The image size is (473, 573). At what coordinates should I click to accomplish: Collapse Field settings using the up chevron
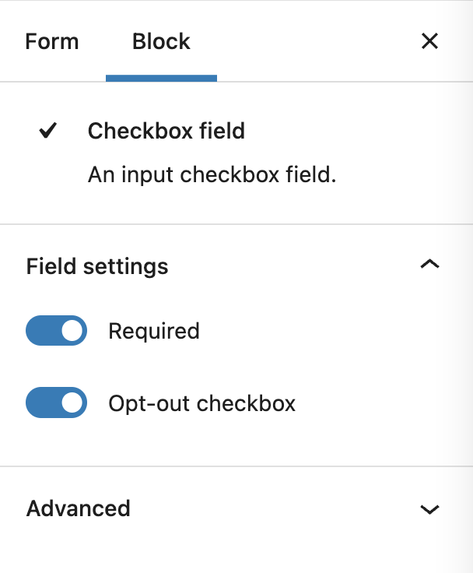pos(429,264)
